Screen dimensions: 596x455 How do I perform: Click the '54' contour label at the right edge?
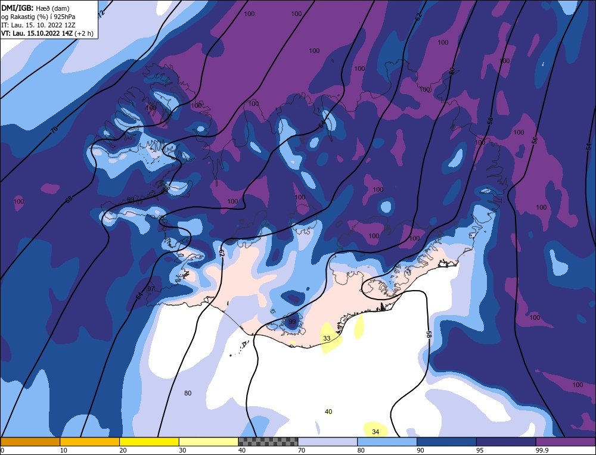pos(589,147)
